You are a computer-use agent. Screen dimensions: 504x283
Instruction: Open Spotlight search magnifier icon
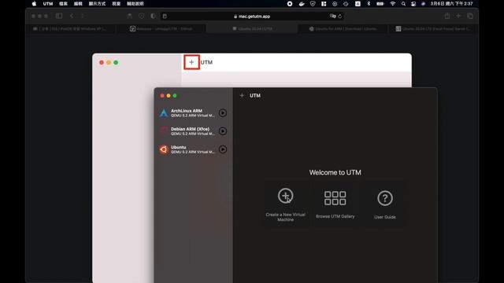click(403, 4)
